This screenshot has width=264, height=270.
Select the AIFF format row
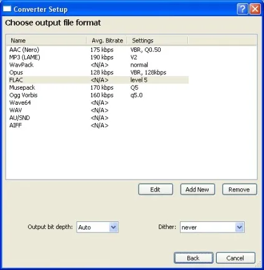(x=98, y=125)
